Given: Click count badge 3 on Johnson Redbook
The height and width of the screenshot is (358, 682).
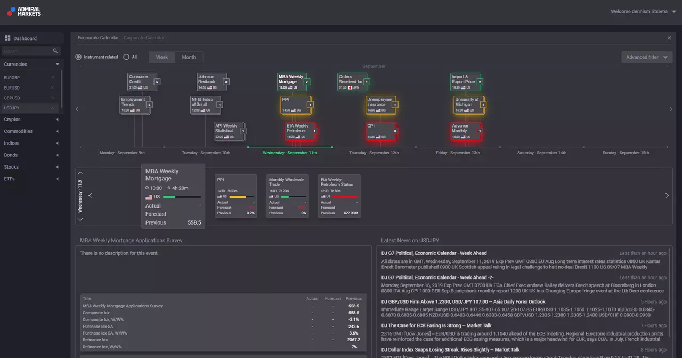Looking at the screenshot, I should (x=226, y=82).
